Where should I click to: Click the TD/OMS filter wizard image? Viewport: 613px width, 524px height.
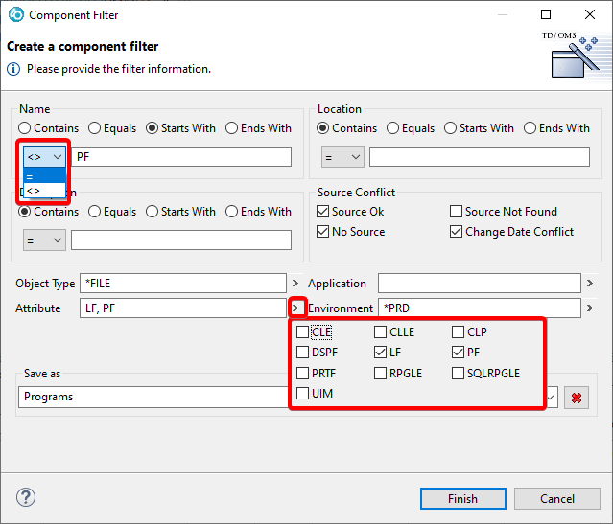[575, 56]
